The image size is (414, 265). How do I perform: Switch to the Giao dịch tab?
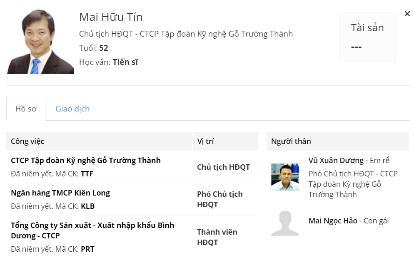[72, 109]
